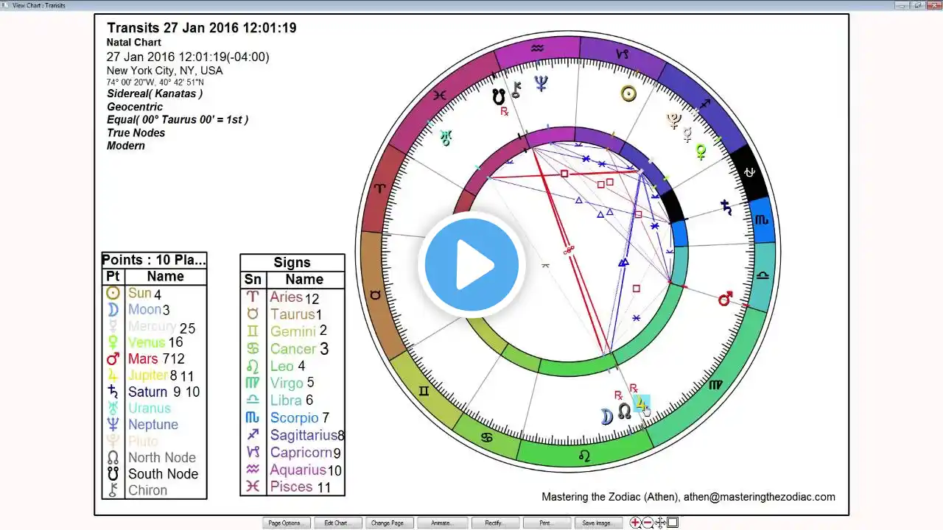Select 'Neptune' in the Points table

[153, 425]
